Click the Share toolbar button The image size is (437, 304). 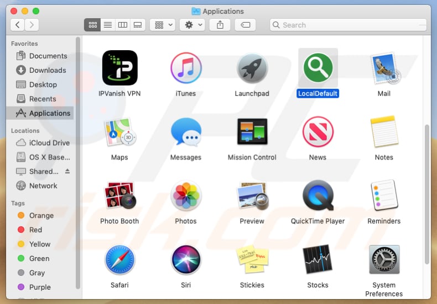(220, 25)
